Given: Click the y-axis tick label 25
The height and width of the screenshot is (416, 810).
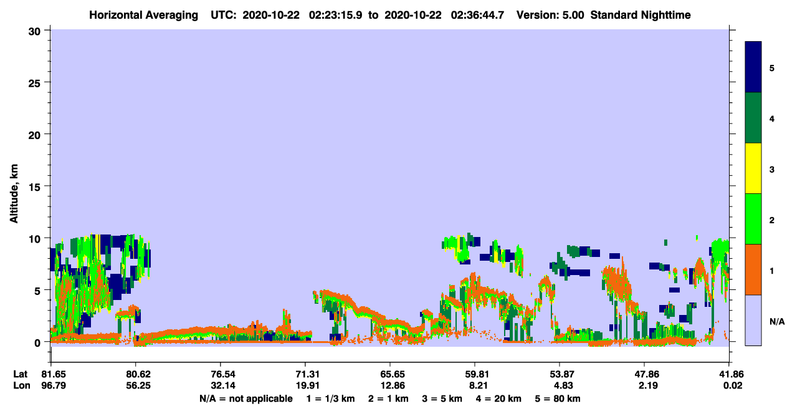Looking at the screenshot, I should (36, 82).
